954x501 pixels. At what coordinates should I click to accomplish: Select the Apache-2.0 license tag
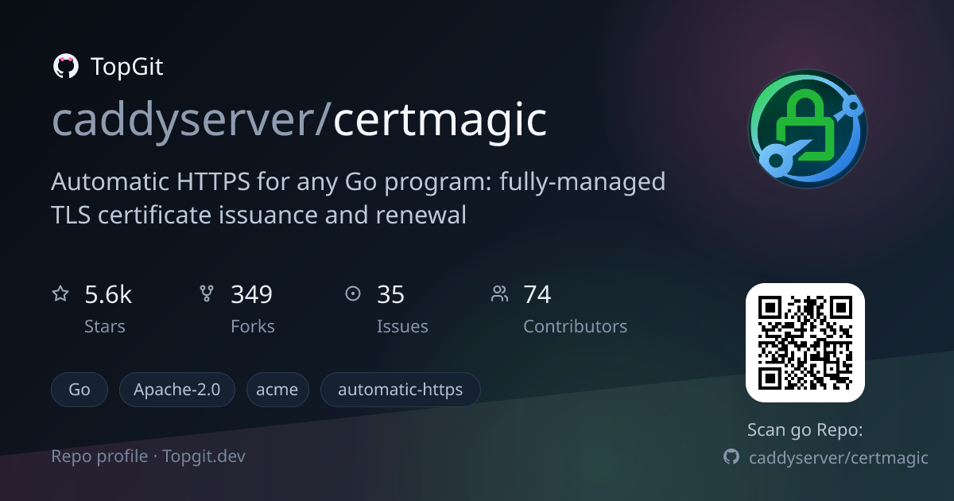pos(177,390)
